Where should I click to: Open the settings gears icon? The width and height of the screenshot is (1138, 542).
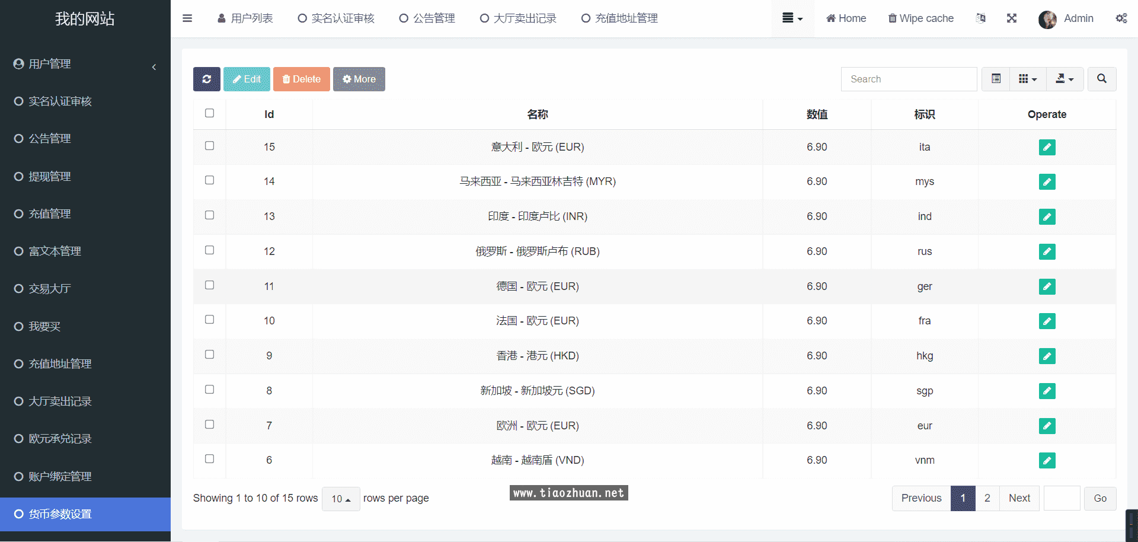pyautogui.click(x=1121, y=18)
